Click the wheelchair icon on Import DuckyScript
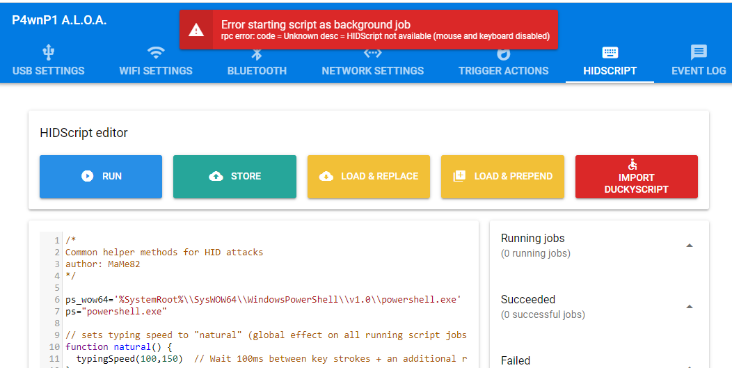Image resolution: width=732 pixels, height=368 pixels. pyautogui.click(x=632, y=164)
